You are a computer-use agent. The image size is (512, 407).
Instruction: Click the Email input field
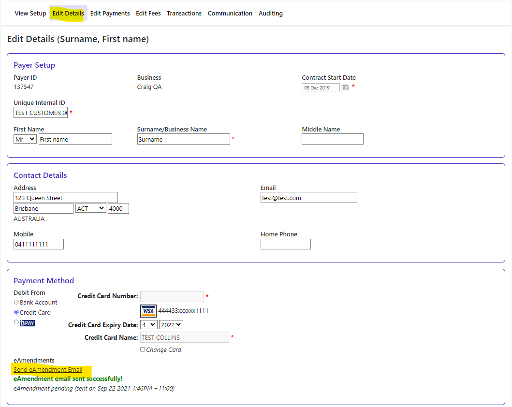click(308, 198)
